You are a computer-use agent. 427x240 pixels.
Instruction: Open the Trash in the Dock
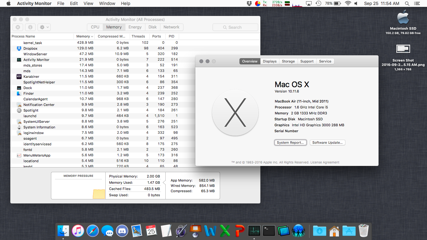pyautogui.click(x=364, y=231)
